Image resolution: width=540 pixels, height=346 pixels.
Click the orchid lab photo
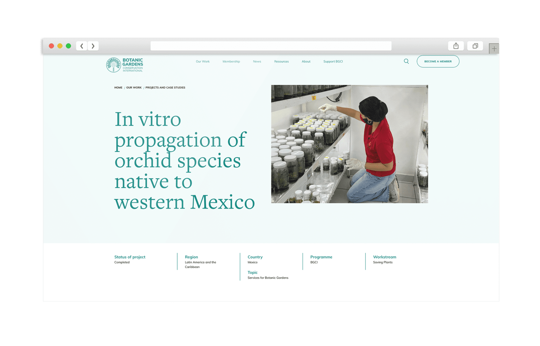point(349,144)
